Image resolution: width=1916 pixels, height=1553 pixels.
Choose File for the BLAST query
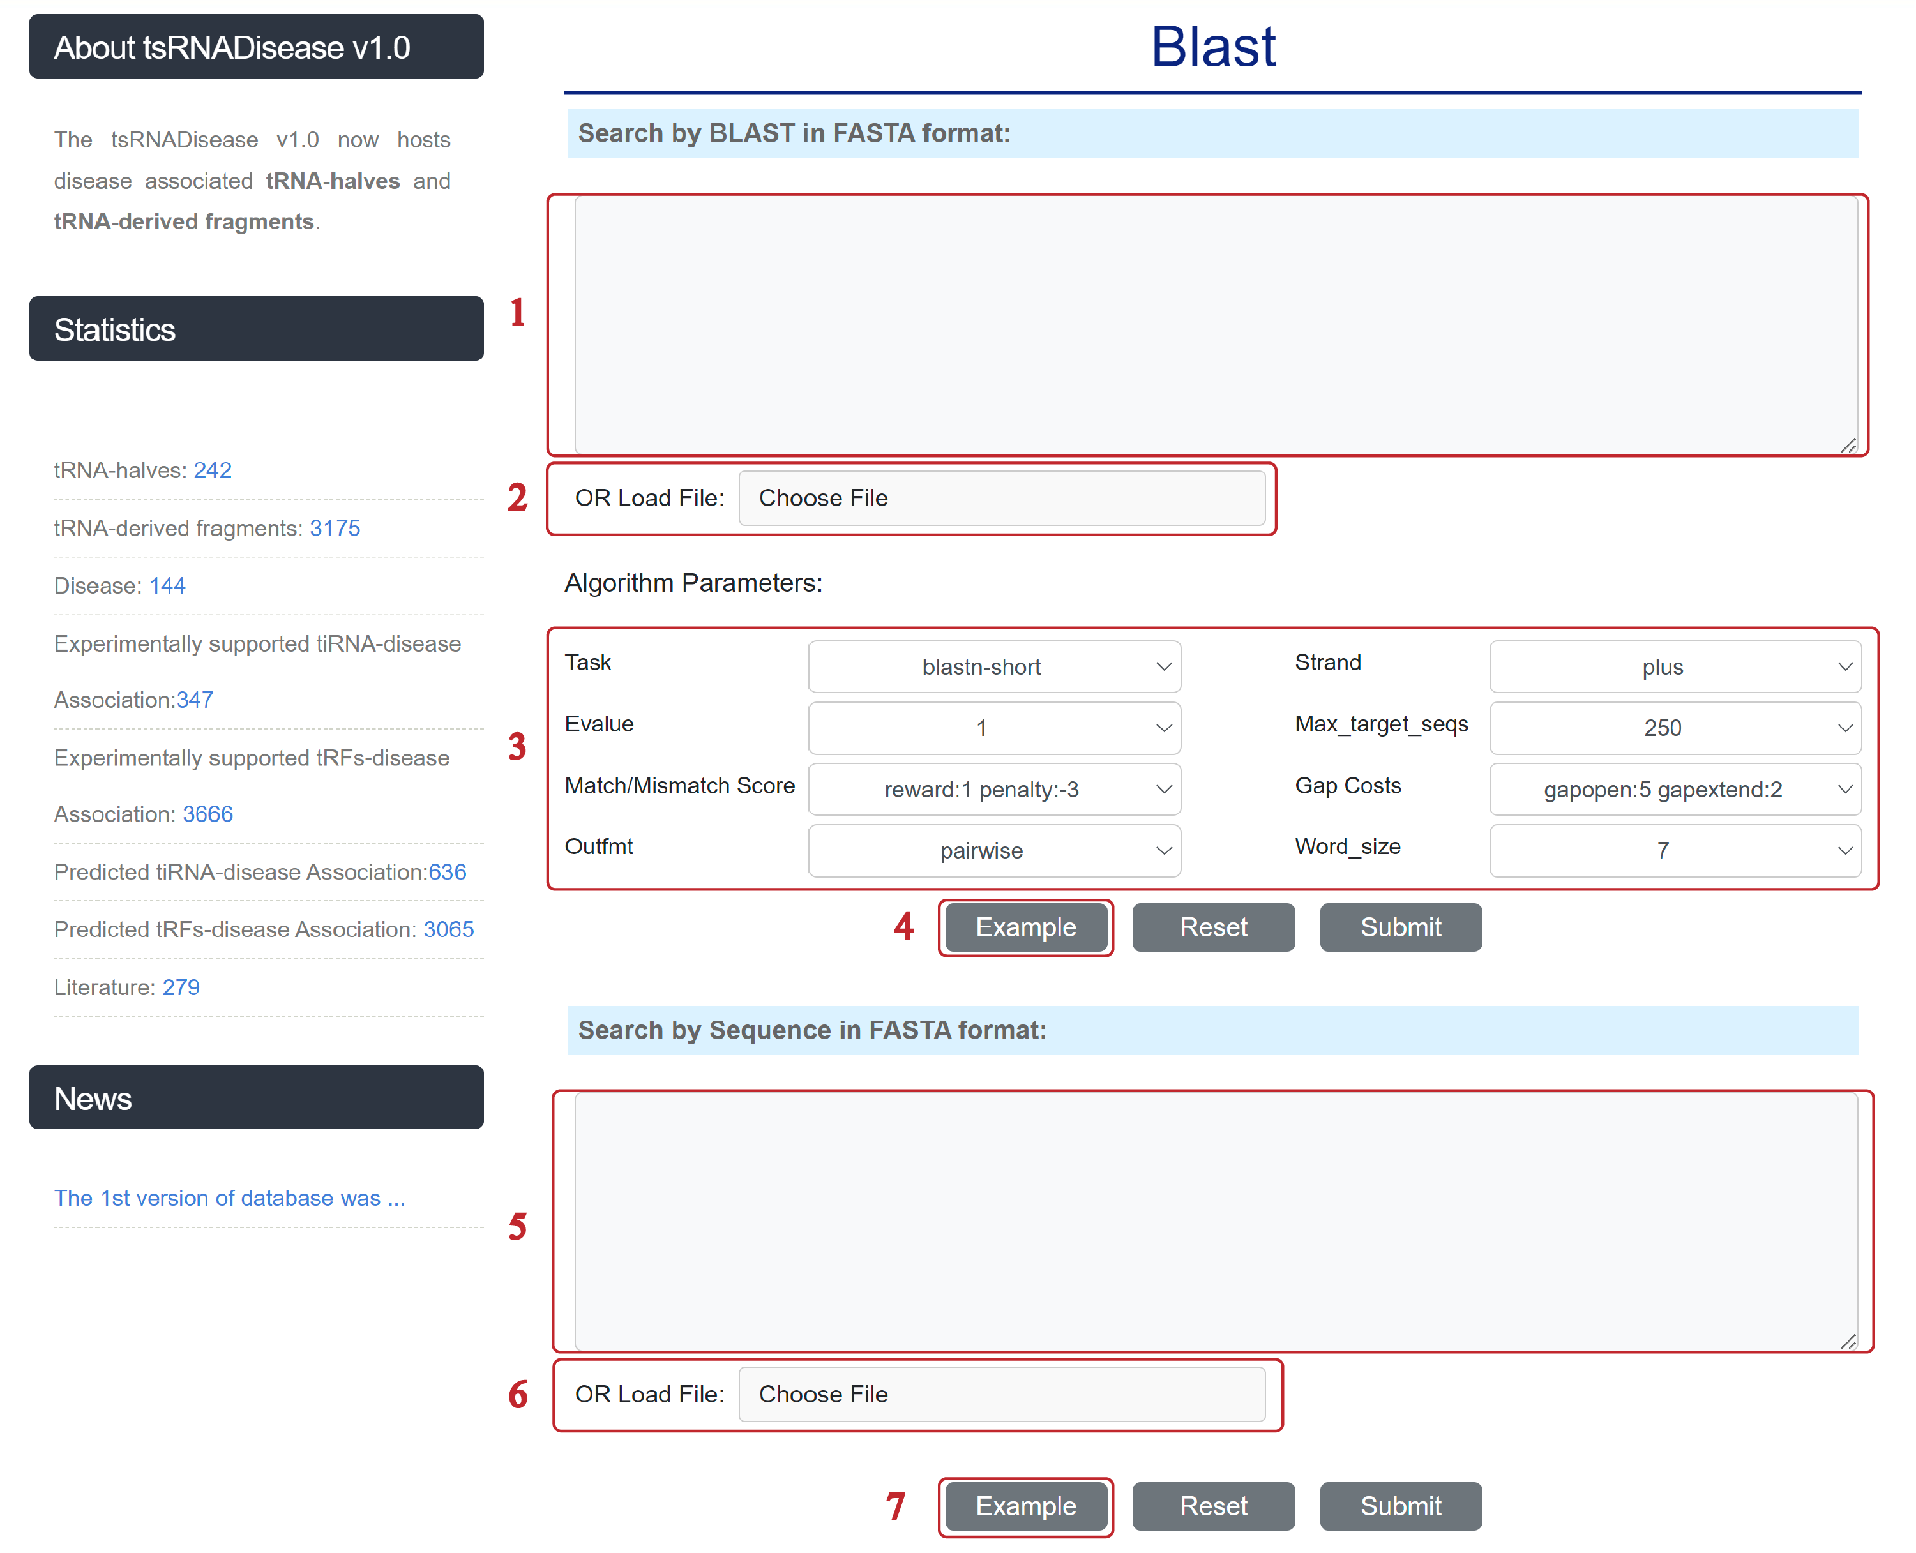click(1000, 499)
